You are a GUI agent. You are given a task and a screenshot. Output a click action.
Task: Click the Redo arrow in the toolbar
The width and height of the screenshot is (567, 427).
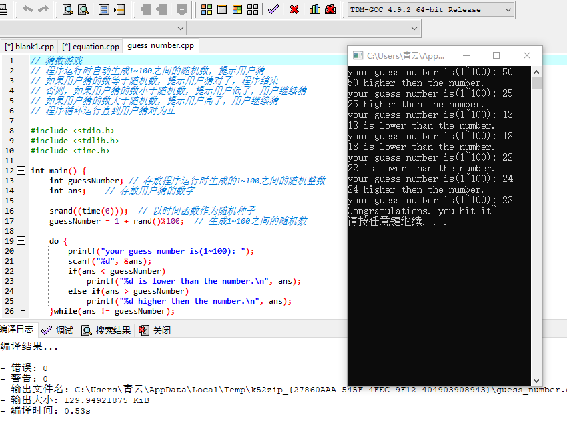pos(43,9)
